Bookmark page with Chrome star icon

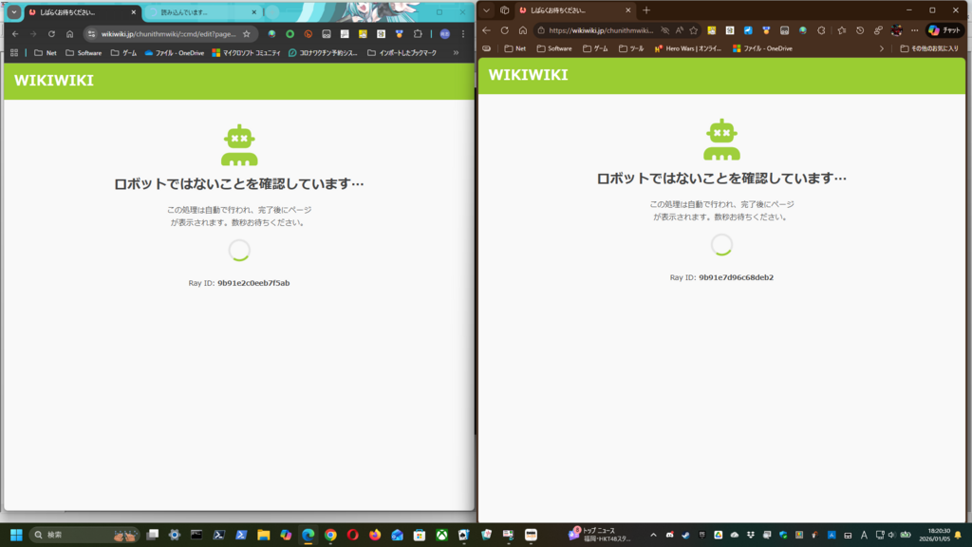[x=247, y=34]
